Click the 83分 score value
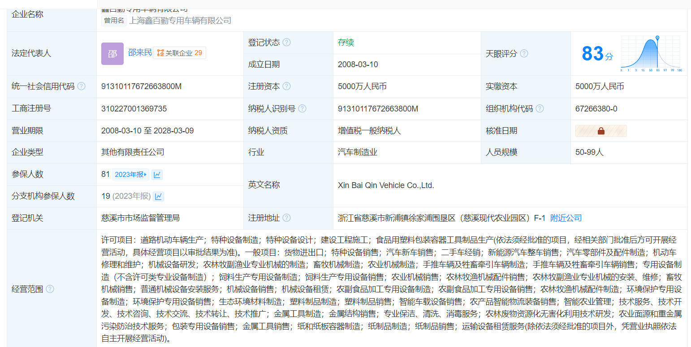 point(597,54)
